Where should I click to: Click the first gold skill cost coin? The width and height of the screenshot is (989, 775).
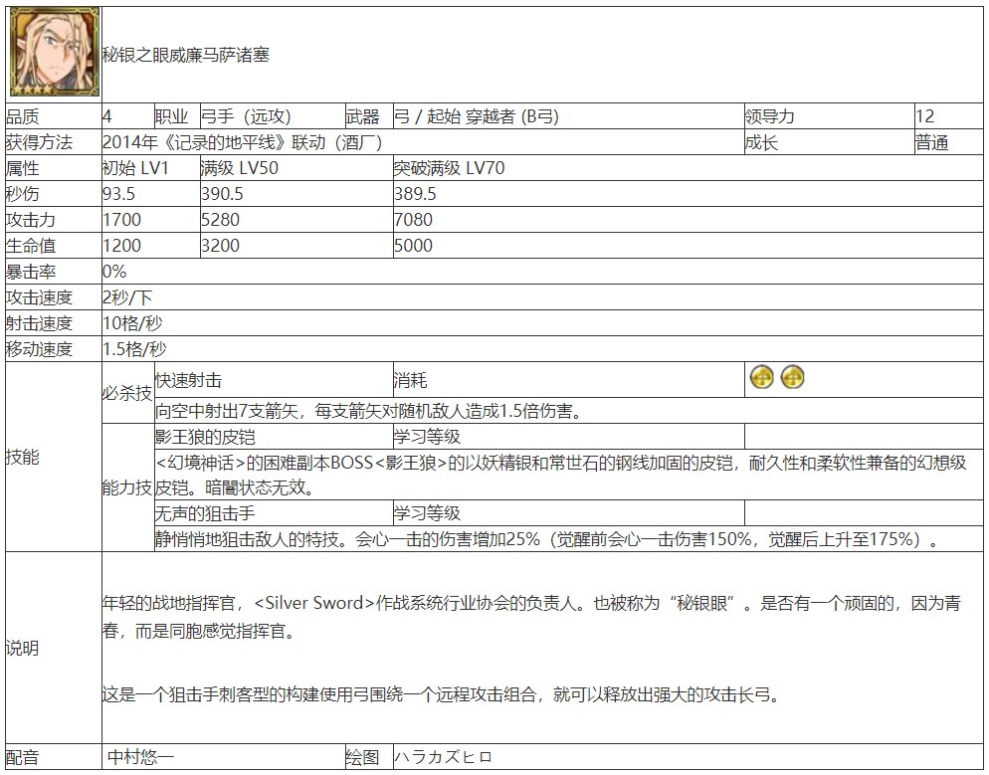(x=761, y=378)
